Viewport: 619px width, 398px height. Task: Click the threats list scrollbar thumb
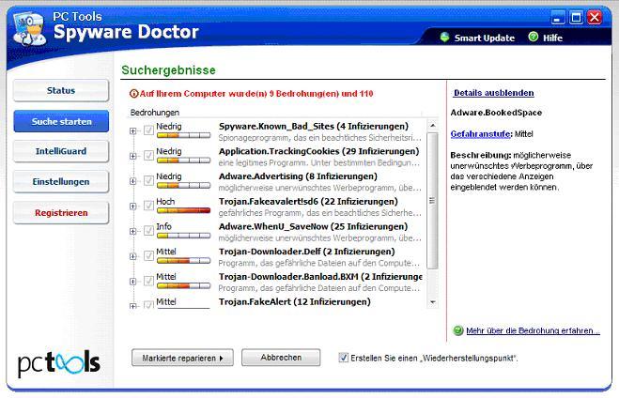[433, 201]
